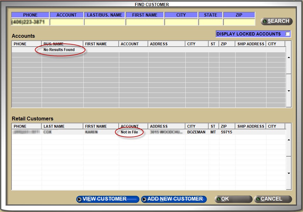Click the Search button

tap(276, 21)
